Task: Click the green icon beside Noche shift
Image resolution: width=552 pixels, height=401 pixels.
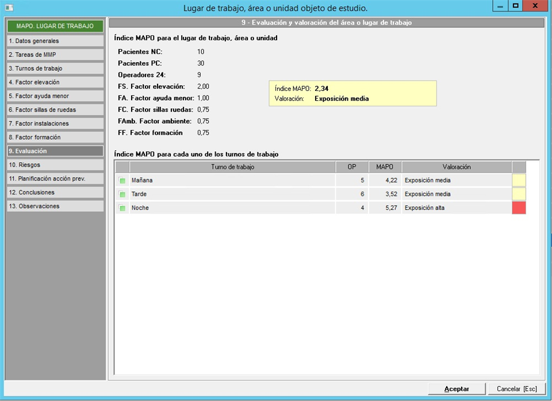Action: [122, 208]
